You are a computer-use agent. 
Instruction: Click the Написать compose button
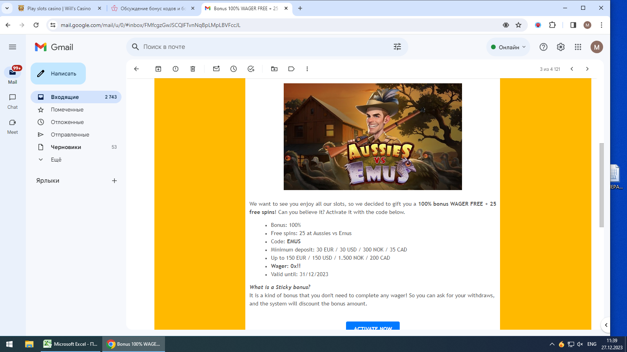tap(58, 74)
